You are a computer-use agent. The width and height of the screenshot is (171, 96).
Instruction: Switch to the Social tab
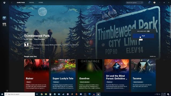32,2
